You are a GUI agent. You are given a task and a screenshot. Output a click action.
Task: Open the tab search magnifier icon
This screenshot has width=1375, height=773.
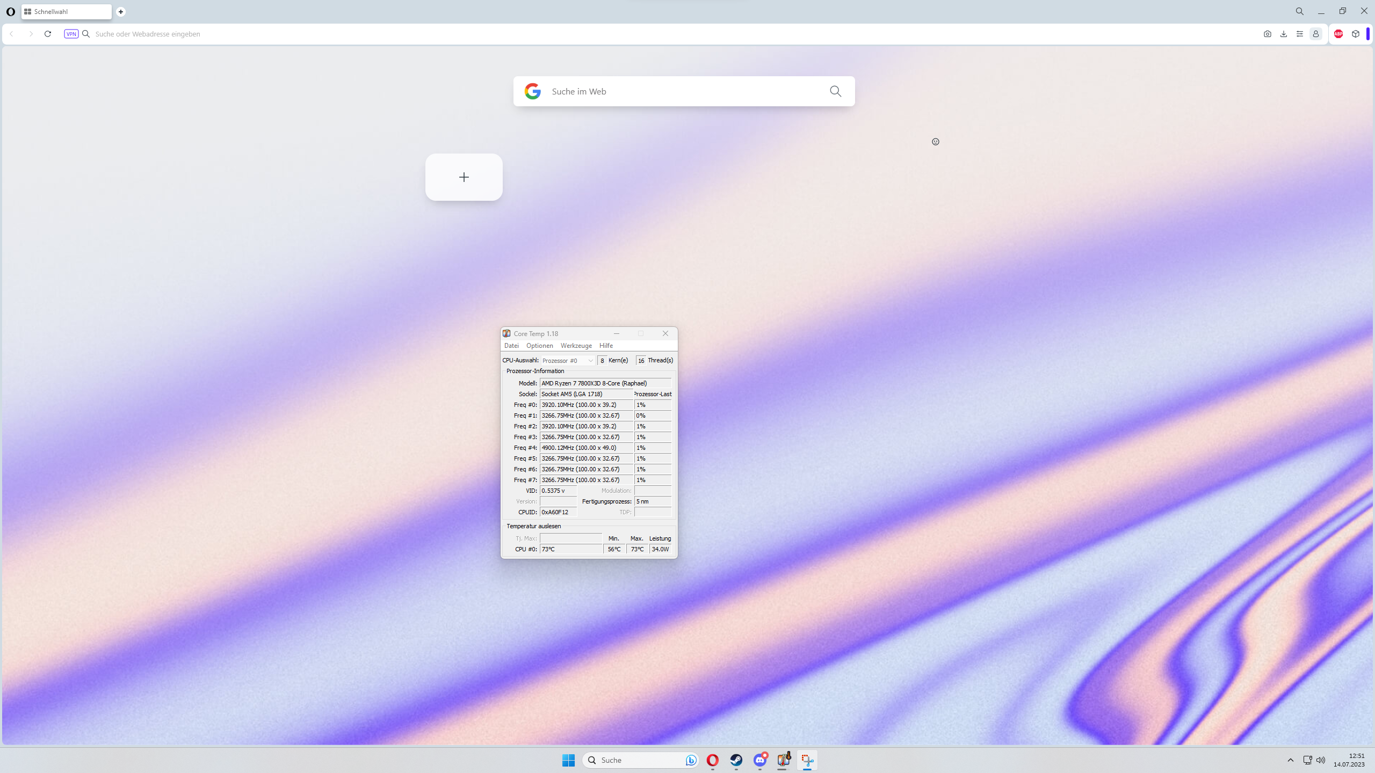click(1300, 11)
